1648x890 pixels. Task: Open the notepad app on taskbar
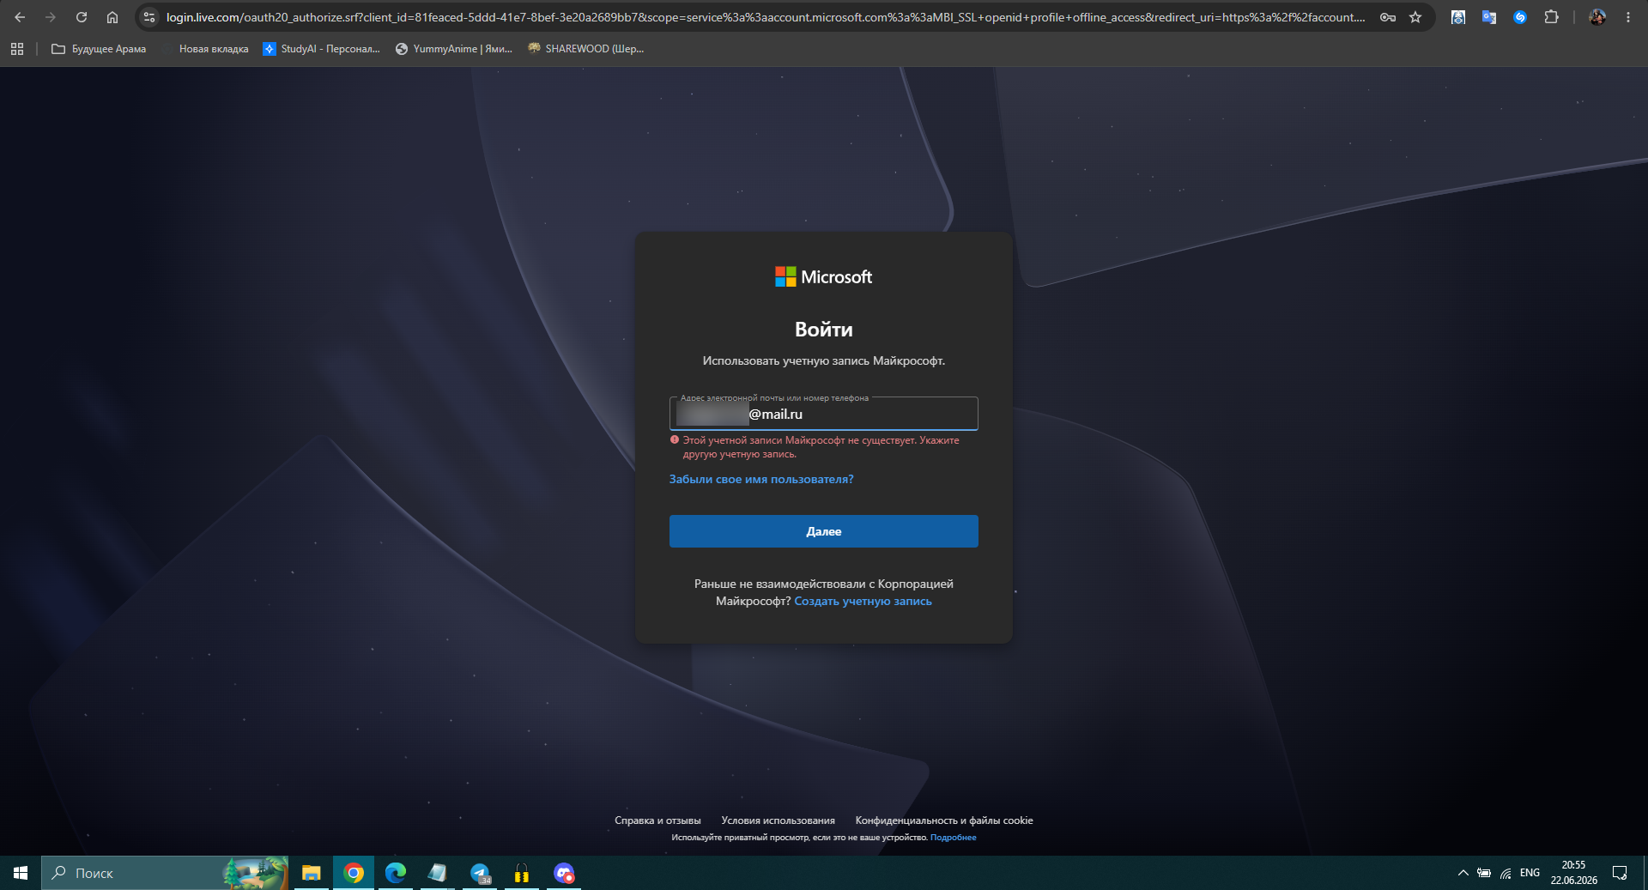click(438, 873)
